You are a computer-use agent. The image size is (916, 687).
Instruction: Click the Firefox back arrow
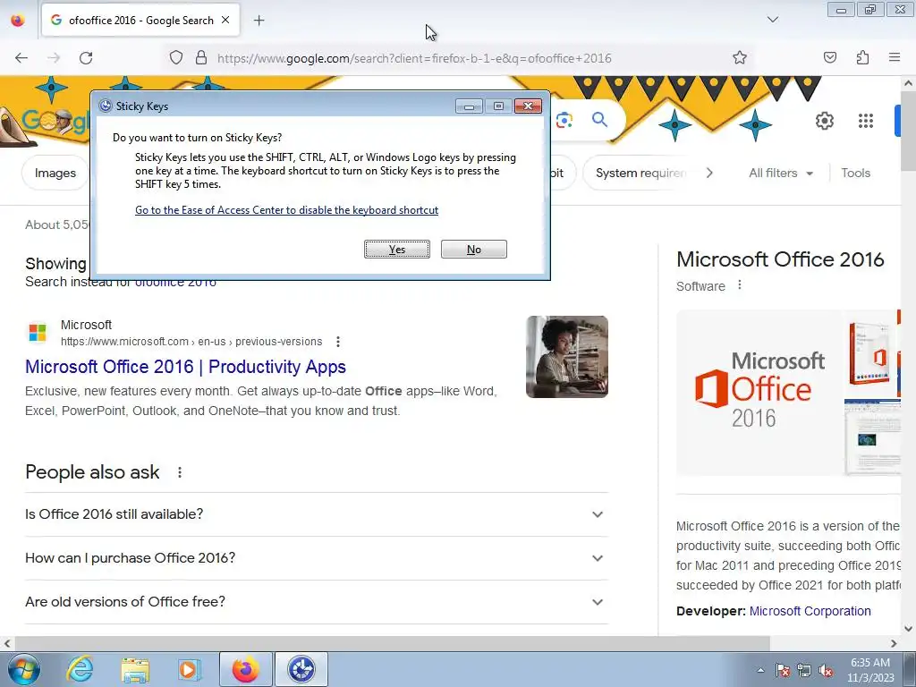click(21, 58)
